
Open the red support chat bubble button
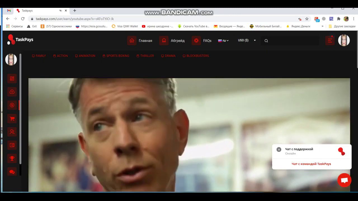344,180
